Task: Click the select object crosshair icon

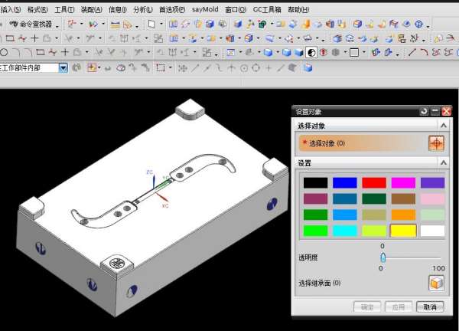Action: (x=435, y=143)
